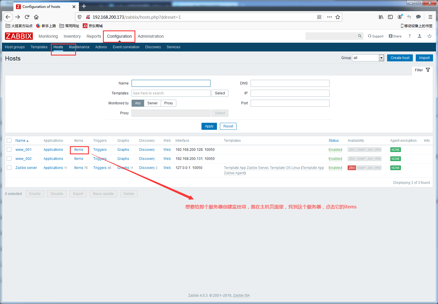
Task: Click Select next to Templates field
Action: pyautogui.click(x=220, y=93)
